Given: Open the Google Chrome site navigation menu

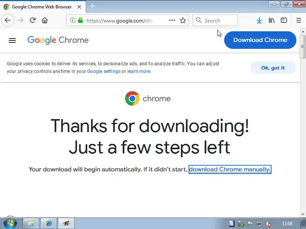Looking at the screenshot, I should pyautogui.click(x=12, y=40).
